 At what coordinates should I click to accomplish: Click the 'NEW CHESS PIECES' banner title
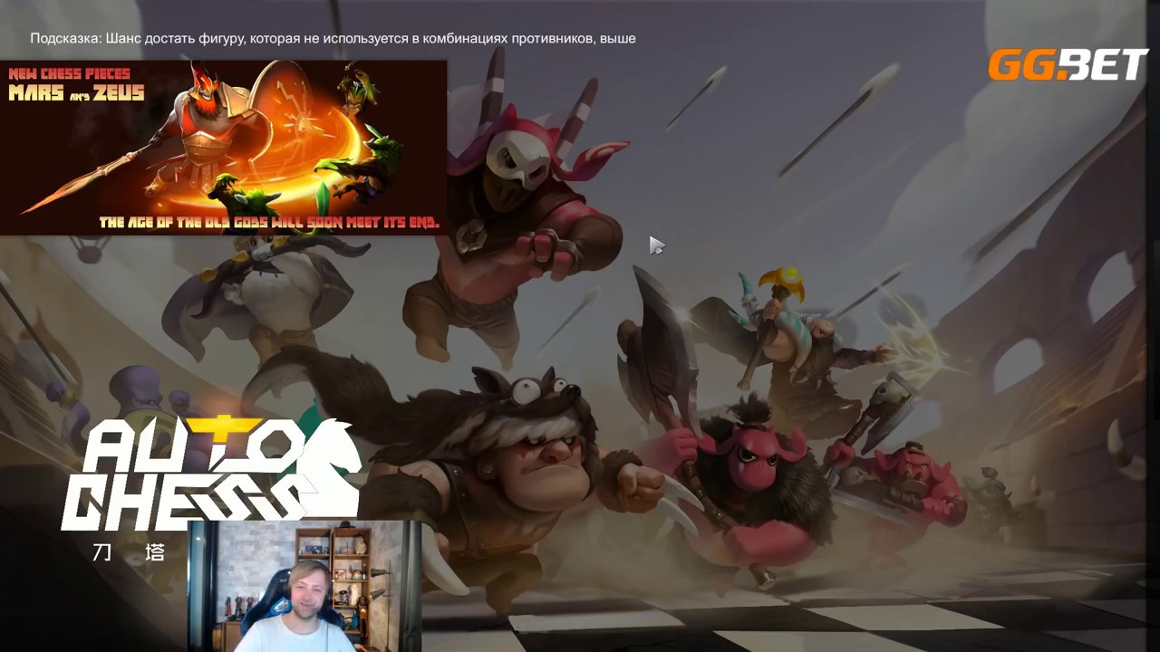tap(70, 73)
